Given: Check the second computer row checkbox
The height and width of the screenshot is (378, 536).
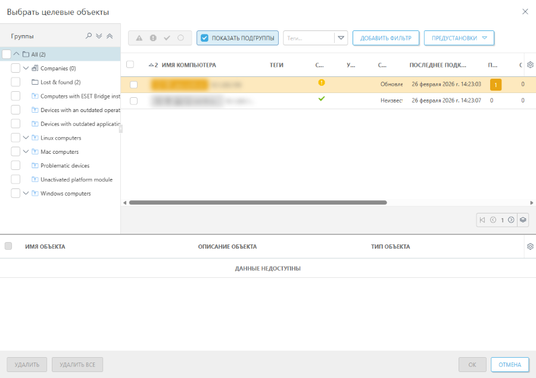Looking at the screenshot, I should [x=133, y=101].
